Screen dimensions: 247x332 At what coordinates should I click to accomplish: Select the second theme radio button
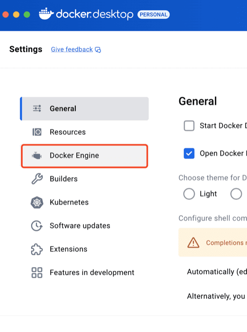236,194
